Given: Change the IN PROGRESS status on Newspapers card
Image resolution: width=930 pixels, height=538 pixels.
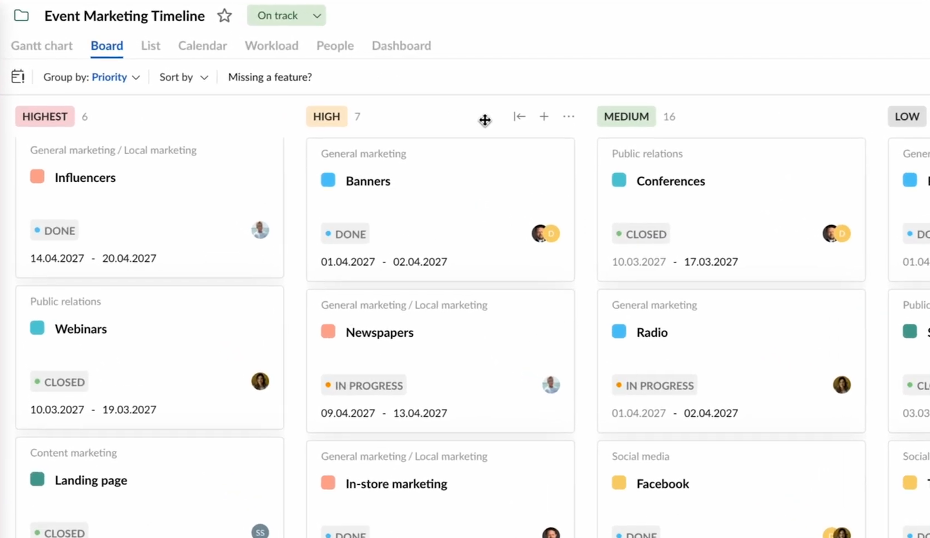Looking at the screenshot, I should [x=364, y=385].
